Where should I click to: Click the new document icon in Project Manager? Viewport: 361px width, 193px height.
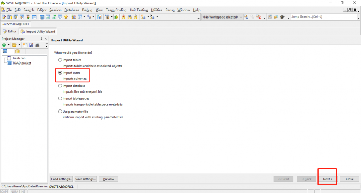25,45
